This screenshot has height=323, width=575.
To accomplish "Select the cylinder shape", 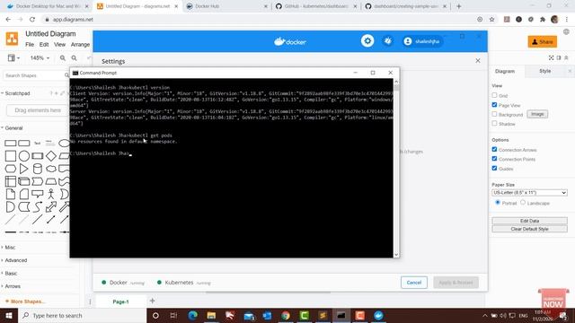I will pyautogui.click(x=37, y=169).
